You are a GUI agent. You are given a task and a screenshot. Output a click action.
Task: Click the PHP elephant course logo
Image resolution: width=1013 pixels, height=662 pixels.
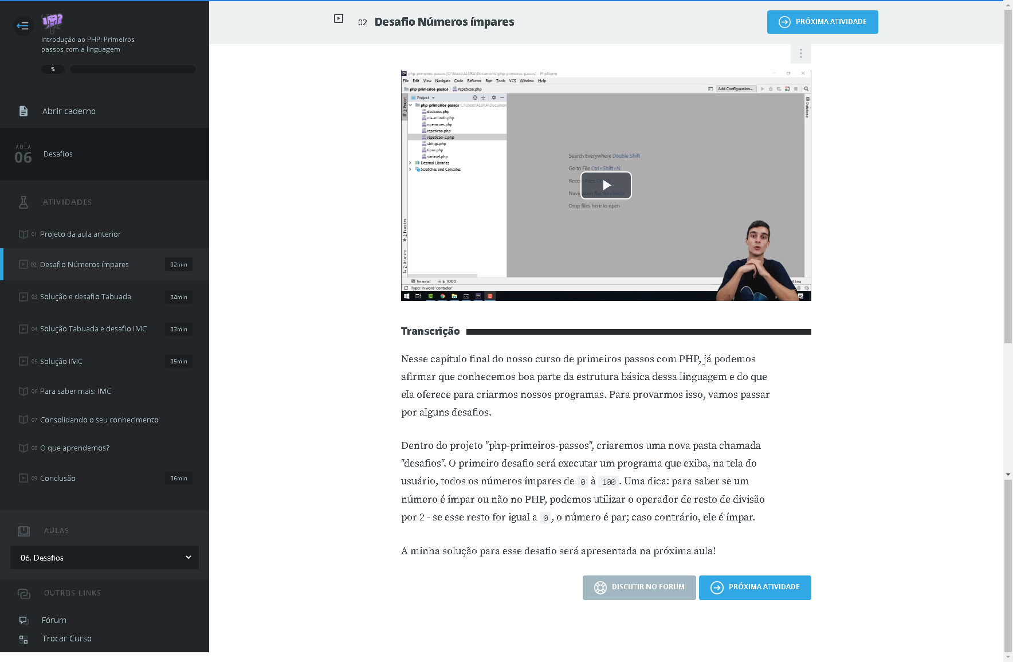[x=52, y=22]
